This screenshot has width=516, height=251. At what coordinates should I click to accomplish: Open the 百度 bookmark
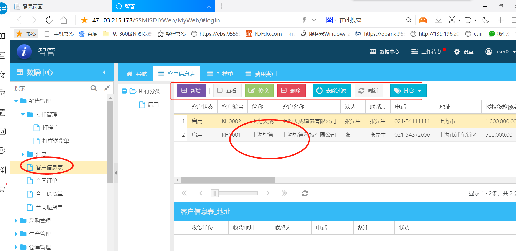coord(88,34)
